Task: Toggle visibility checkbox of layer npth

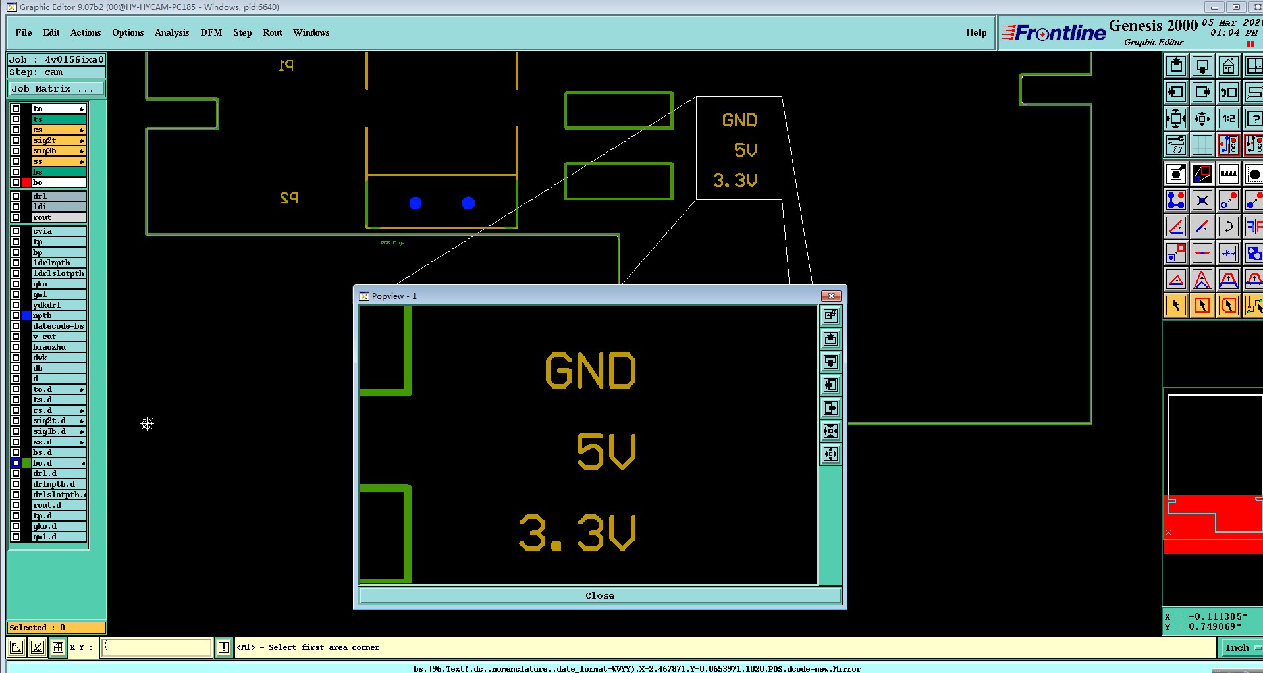Action: point(16,315)
